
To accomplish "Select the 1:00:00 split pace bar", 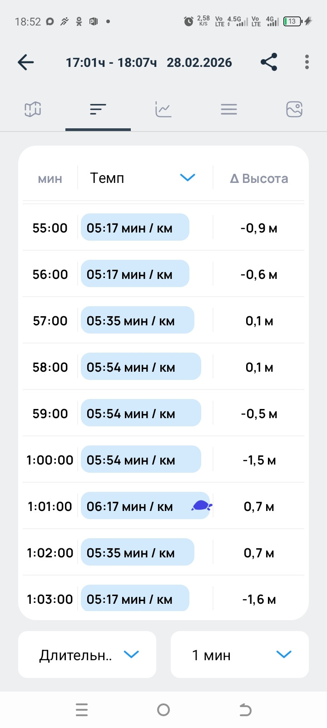I will point(141,459).
